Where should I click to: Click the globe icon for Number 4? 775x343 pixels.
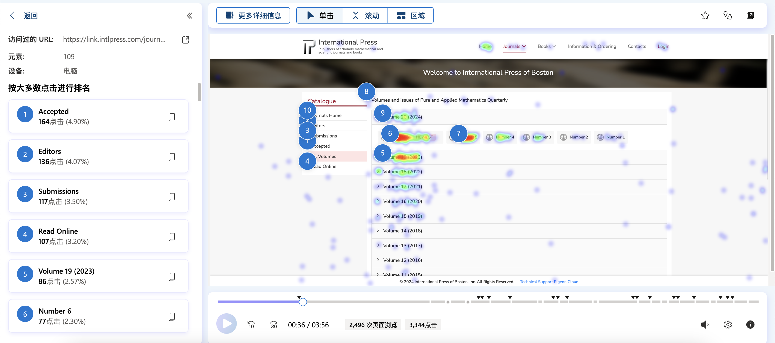tap(490, 137)
